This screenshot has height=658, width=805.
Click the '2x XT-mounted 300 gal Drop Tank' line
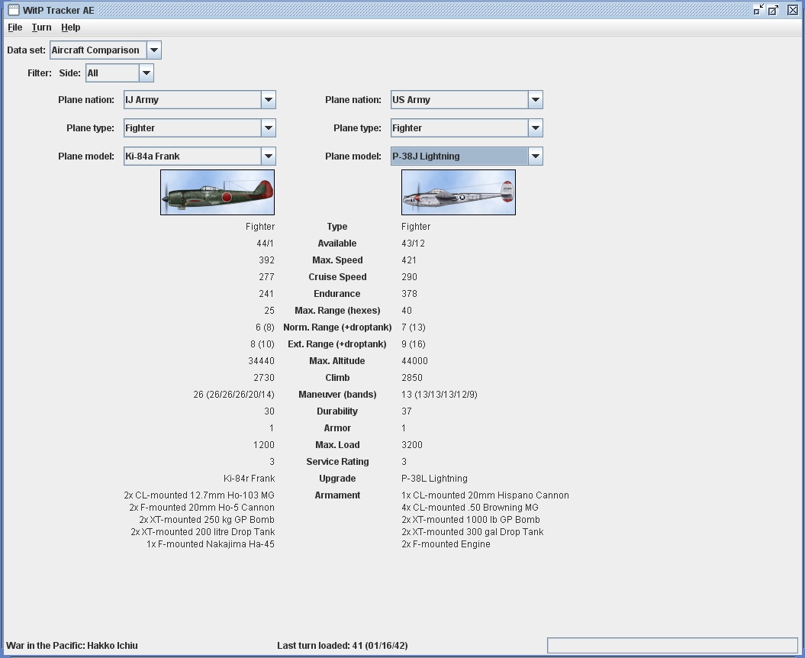click(472, 532)
